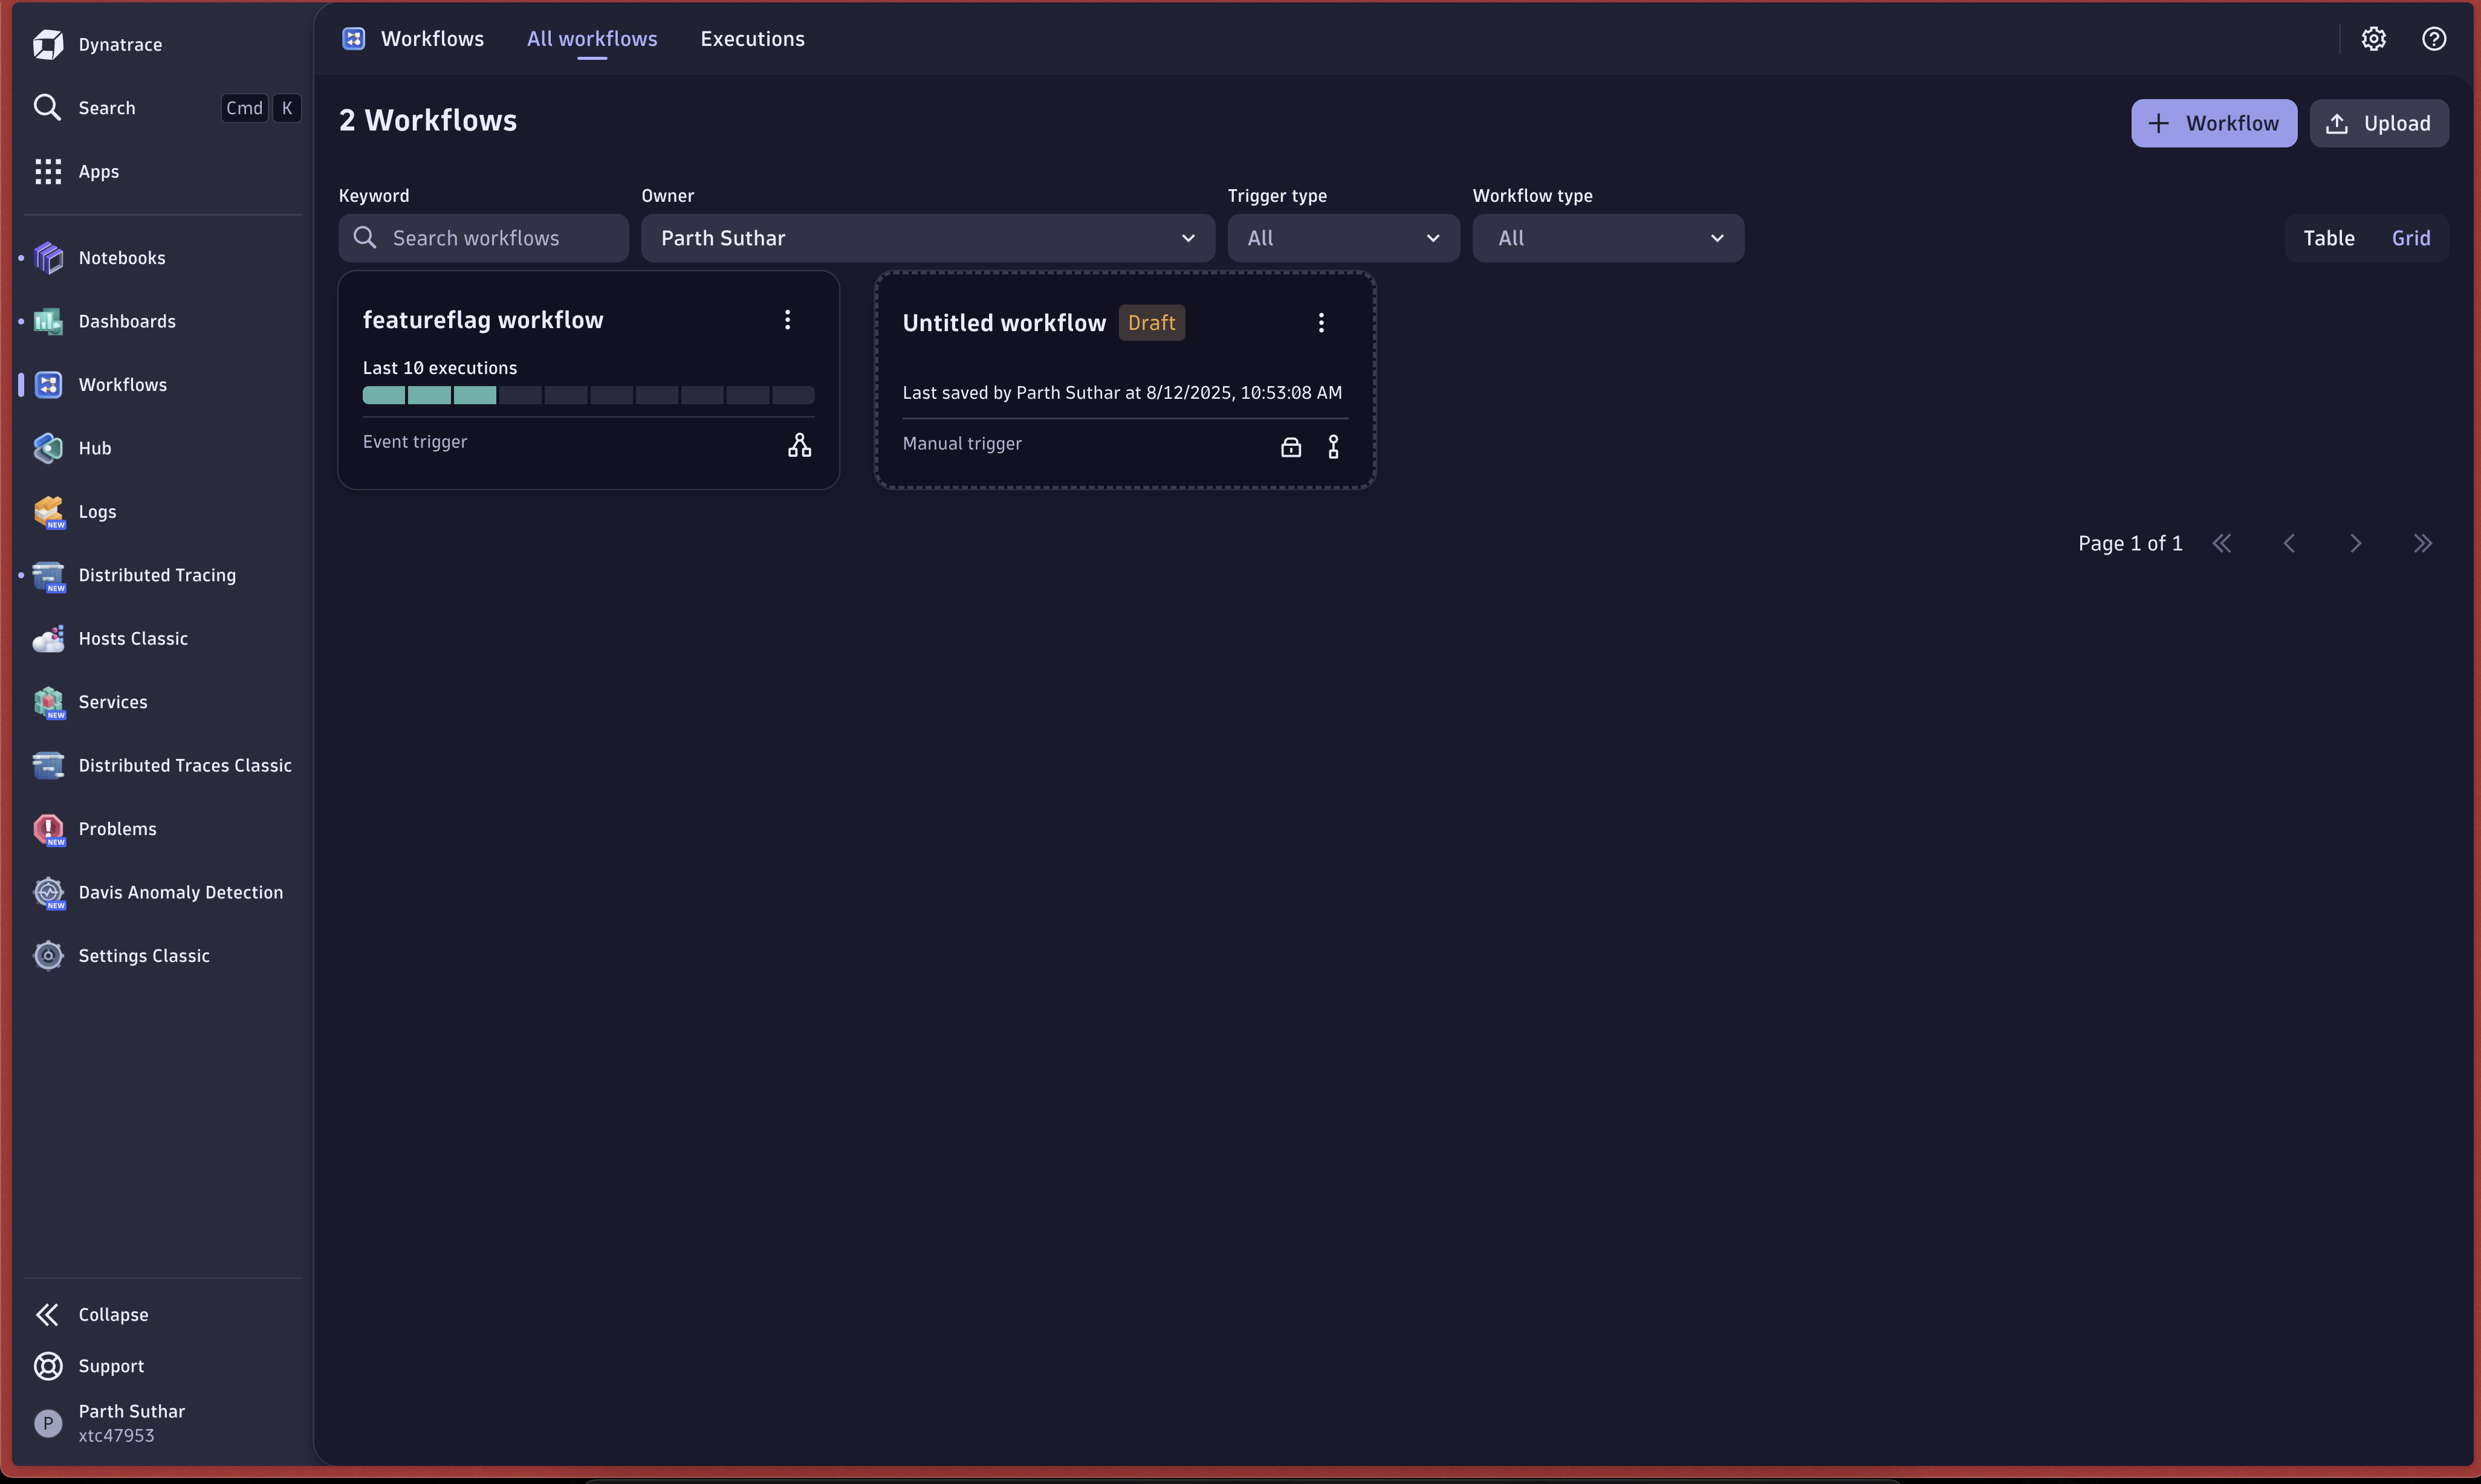Select the All workflows tab
Image resolution: width=2481 pixels, height=1484 pixels.
[x=591, y=39]
